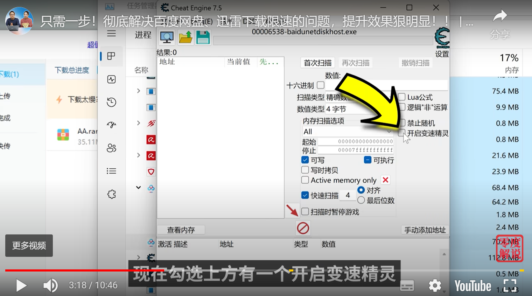The width and height of the screenshot is (532, 296).
Task: Toggle the writable checkbox
Action: [305, 160]
